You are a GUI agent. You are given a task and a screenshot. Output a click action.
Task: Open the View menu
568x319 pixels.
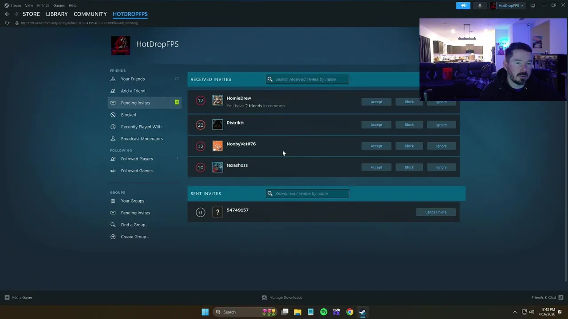(29, 5)
